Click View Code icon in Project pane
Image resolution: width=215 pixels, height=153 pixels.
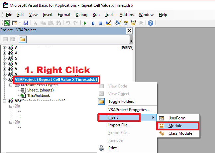5,39
